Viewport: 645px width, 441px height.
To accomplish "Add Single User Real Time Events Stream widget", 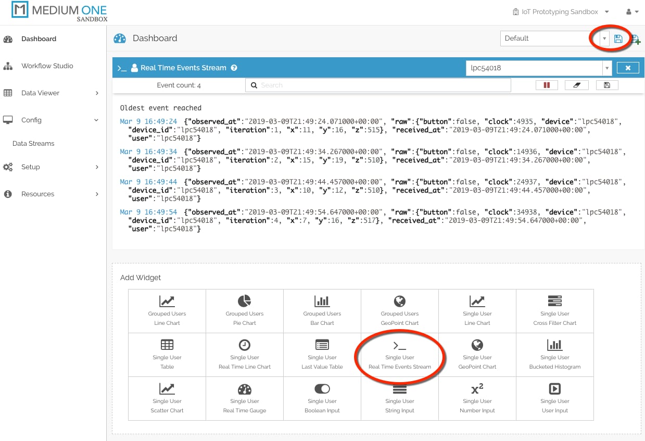I will (x=400, y=355).
